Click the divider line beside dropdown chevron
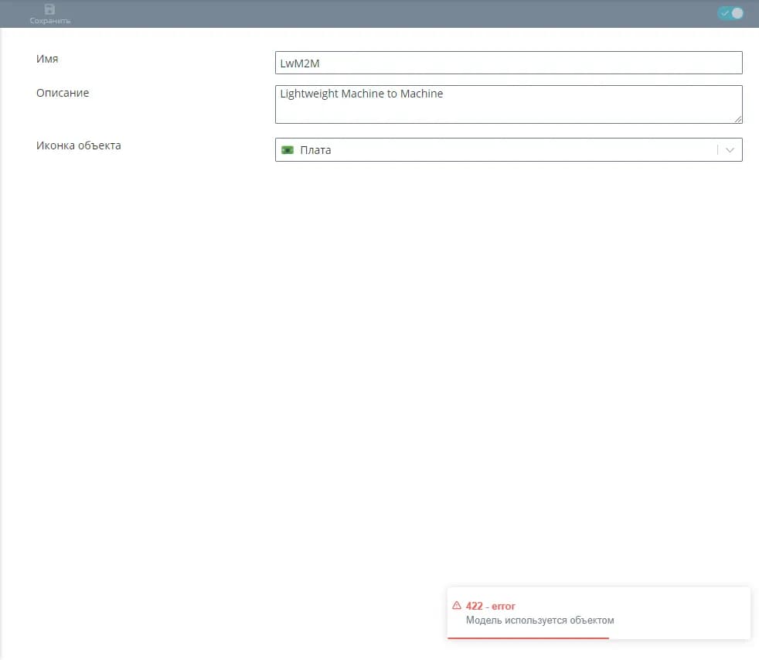759x660 pixels. pos(717,150)
